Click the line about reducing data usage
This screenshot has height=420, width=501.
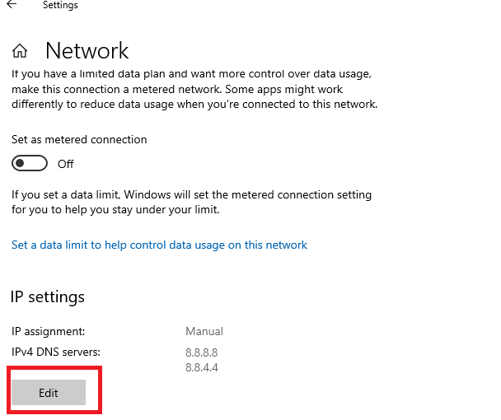(x=194, y=105)
